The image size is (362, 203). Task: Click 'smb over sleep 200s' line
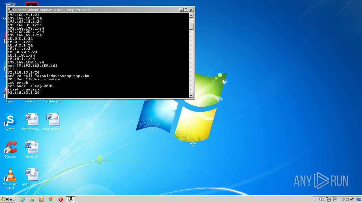tap(30, 86)
